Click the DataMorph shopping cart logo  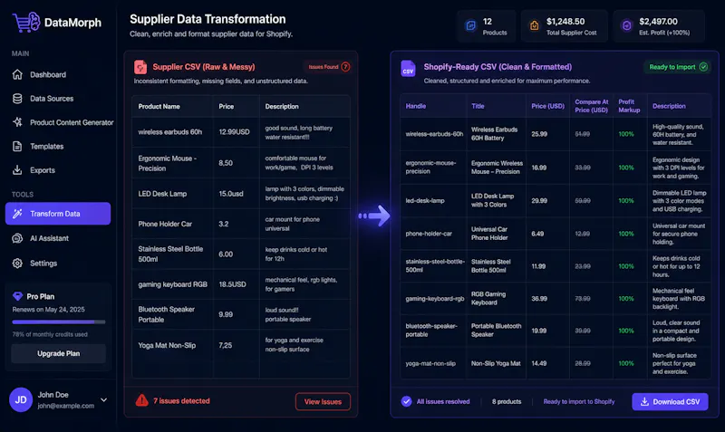(x=26, y=22)
